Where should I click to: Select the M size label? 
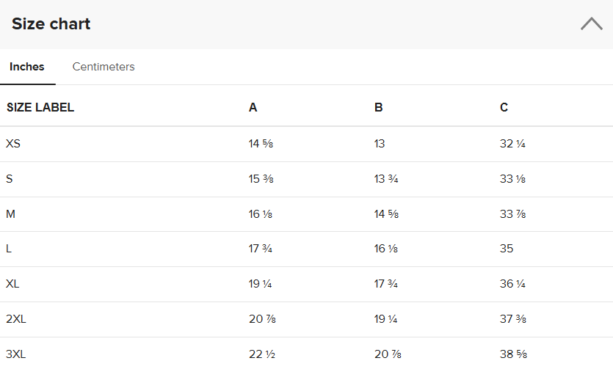pyautogui.click(x=10, y=213)
